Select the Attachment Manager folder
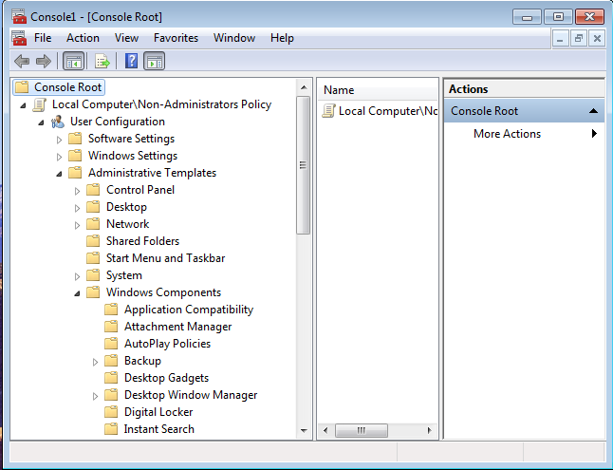The height and width of the screenshot is (470, 613). pyautogui.click(x=177, y=327)
